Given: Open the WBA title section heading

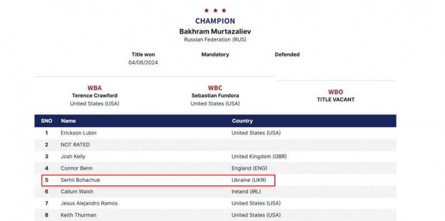Looking at the screenshot, I should pos(95,88).
